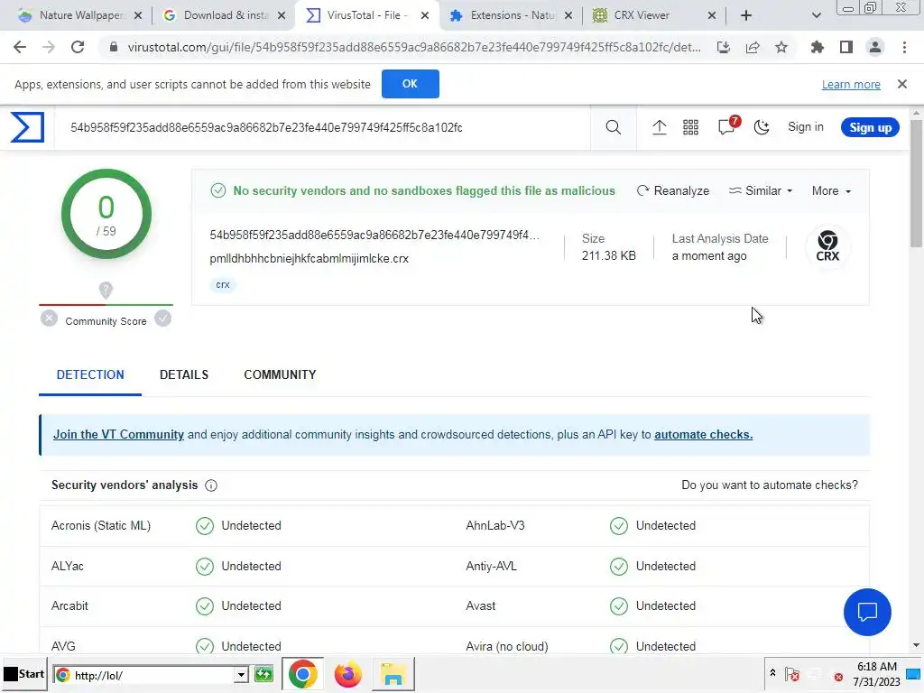This screenshot has width=924, height=693.
Task: Open notifications icon with badge 7
Action: 728,125
